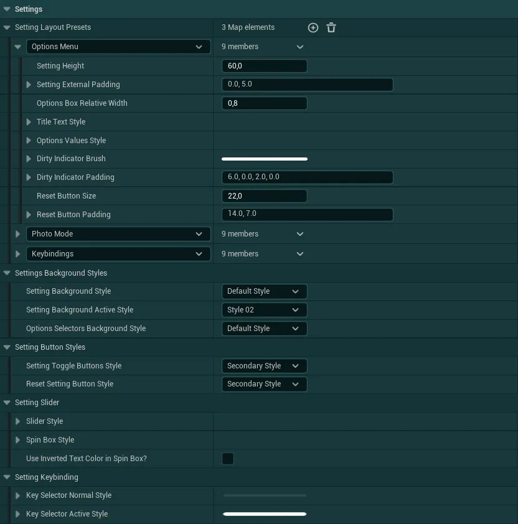Click the 'Reset Button Size' label
This screenshot has height=524, width=518.
click(66, 196)
